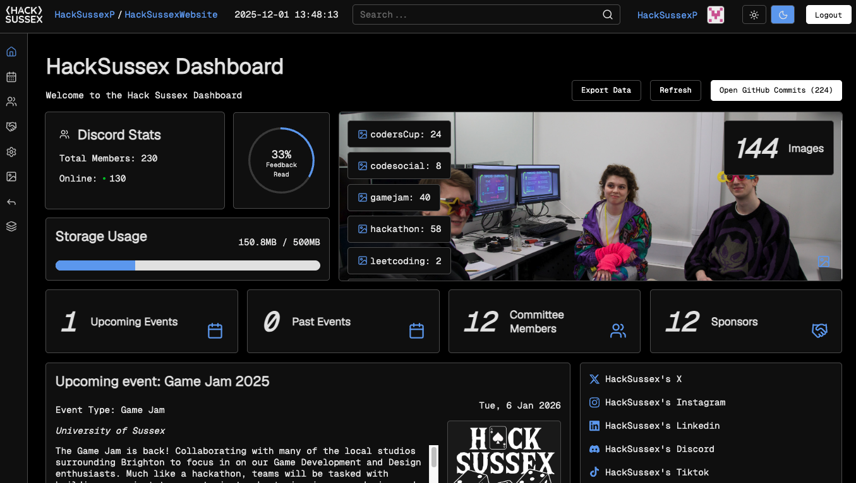Click the image overlay icon on the photo

tap(824, 260)
